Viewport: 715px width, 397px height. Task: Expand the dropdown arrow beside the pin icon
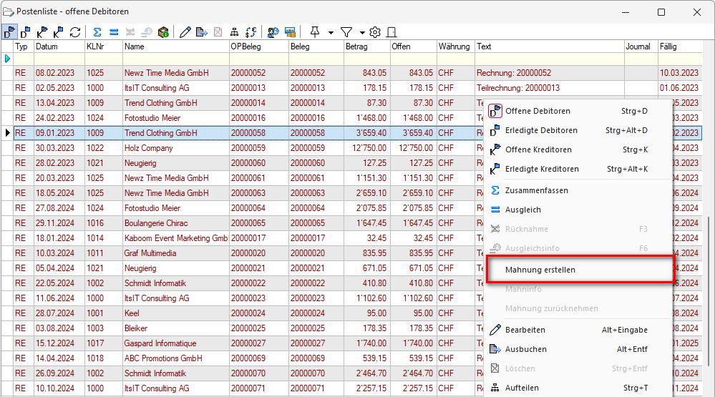331,32
